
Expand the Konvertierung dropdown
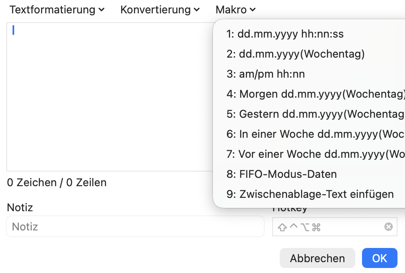[x=160, y=10]
